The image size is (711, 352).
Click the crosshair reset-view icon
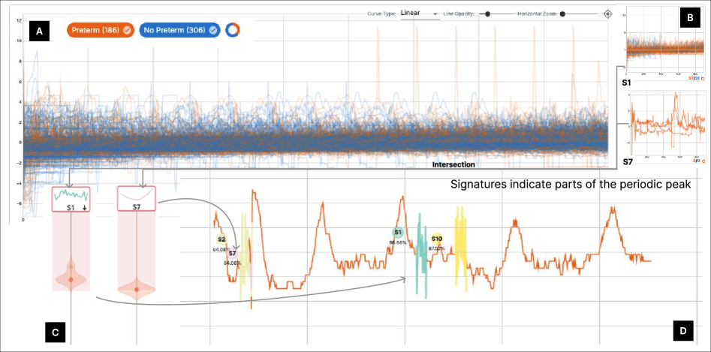tap(607, 14)
